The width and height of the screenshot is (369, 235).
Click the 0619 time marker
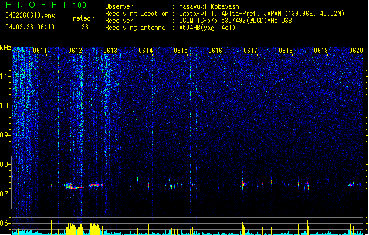[321, 51]
